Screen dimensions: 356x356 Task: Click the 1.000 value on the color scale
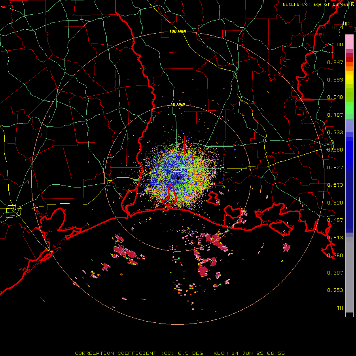(335, 44)
